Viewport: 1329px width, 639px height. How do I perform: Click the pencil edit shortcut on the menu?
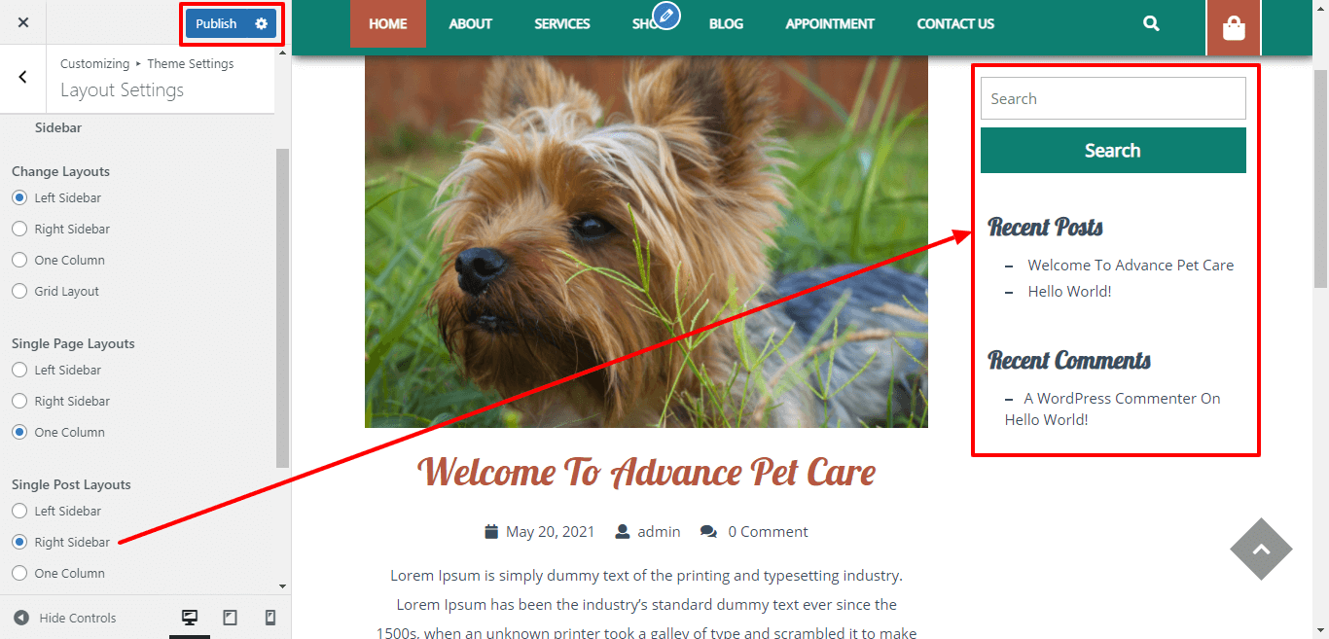pyautogui.click(x=665, y=16)
